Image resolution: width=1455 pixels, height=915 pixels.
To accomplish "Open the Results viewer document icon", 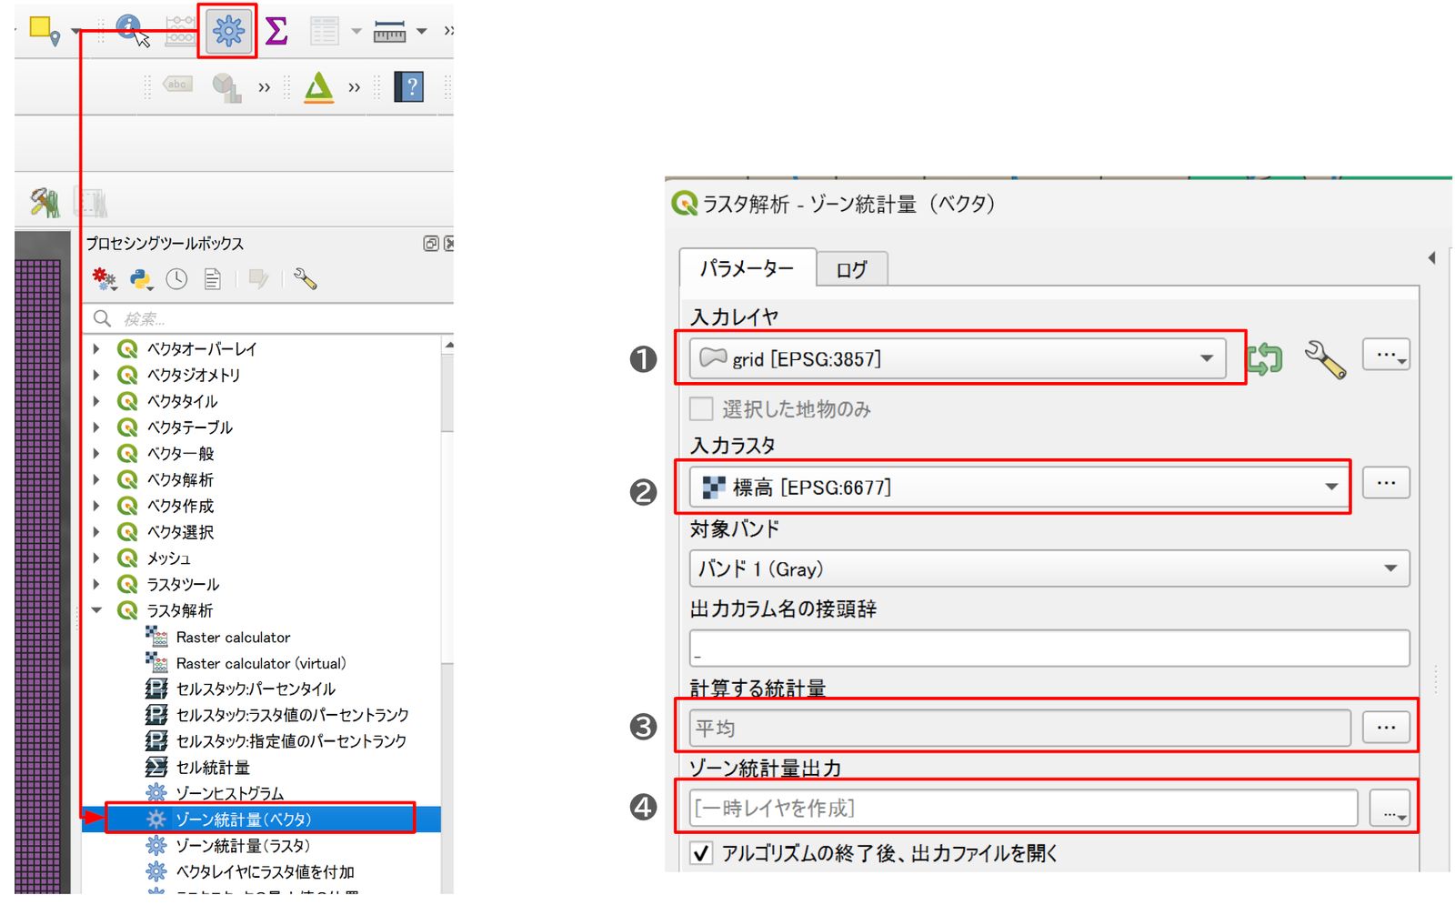I will pyautogui.click(x=212, y=279).
